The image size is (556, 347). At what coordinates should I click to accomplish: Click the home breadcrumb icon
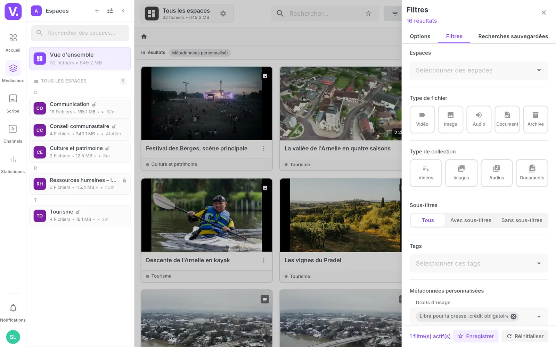coord(144,36)
